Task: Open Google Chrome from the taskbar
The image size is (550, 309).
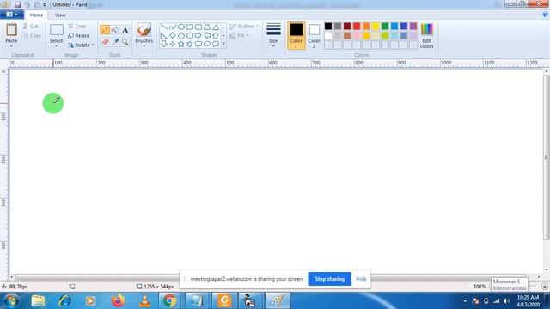Action: pyautogui.click(x=170, y=300)
